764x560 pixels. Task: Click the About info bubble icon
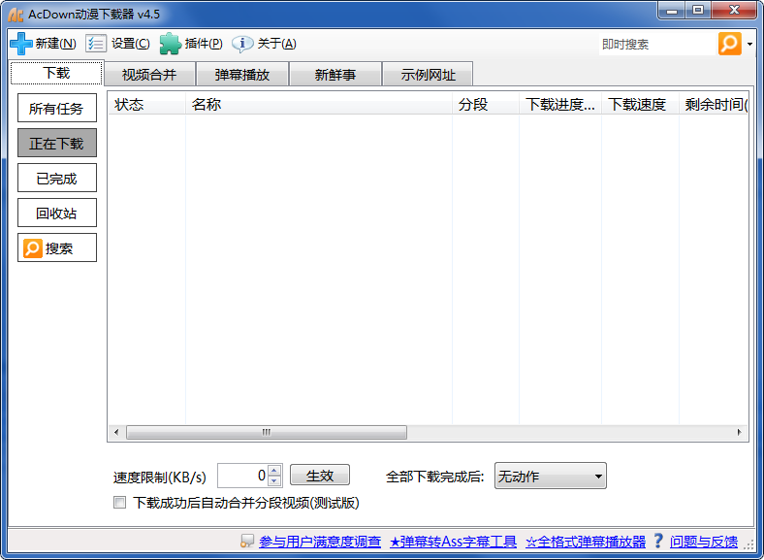(x=242, y=44)
